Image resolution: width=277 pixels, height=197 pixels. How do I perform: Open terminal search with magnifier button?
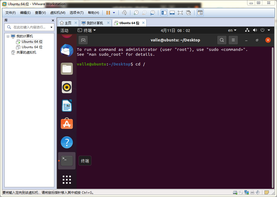coord(222,40)
